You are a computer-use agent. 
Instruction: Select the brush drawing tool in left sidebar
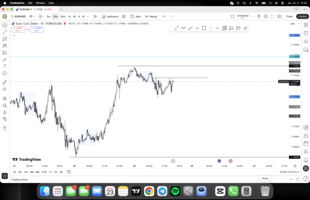point(5,60)
